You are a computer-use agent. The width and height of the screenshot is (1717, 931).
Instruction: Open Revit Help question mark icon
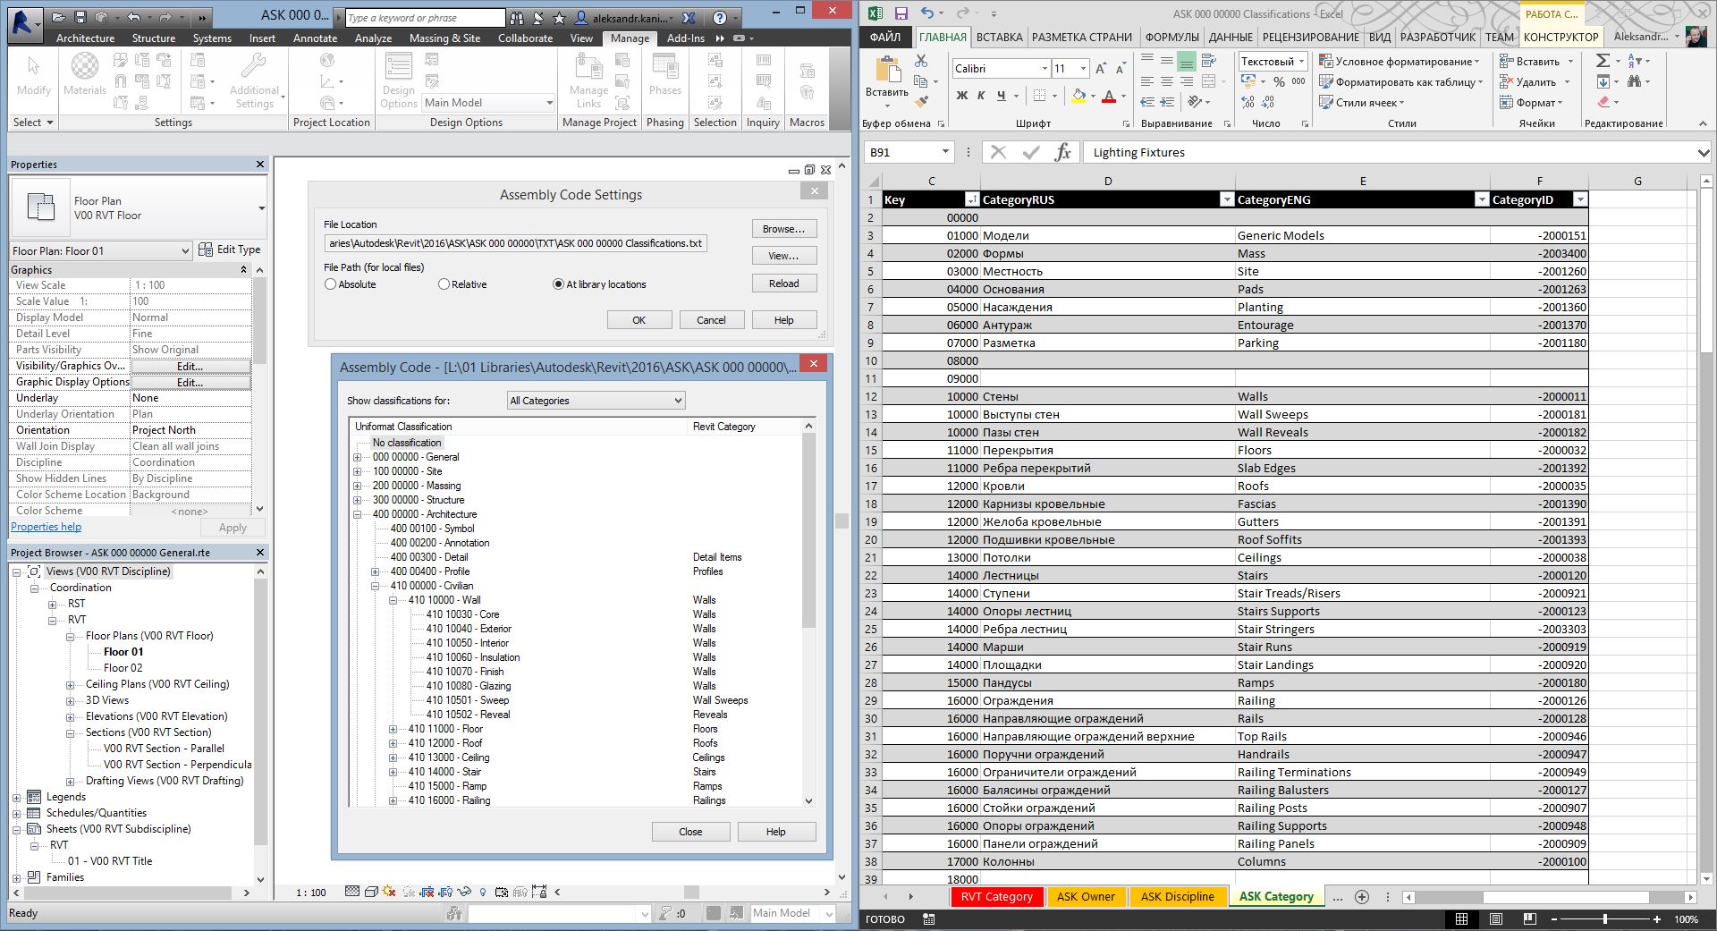click(x=720, y=17)
